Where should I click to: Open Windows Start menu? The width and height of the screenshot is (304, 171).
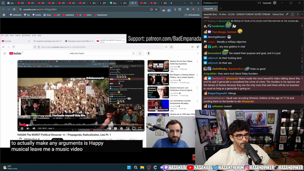129,168
